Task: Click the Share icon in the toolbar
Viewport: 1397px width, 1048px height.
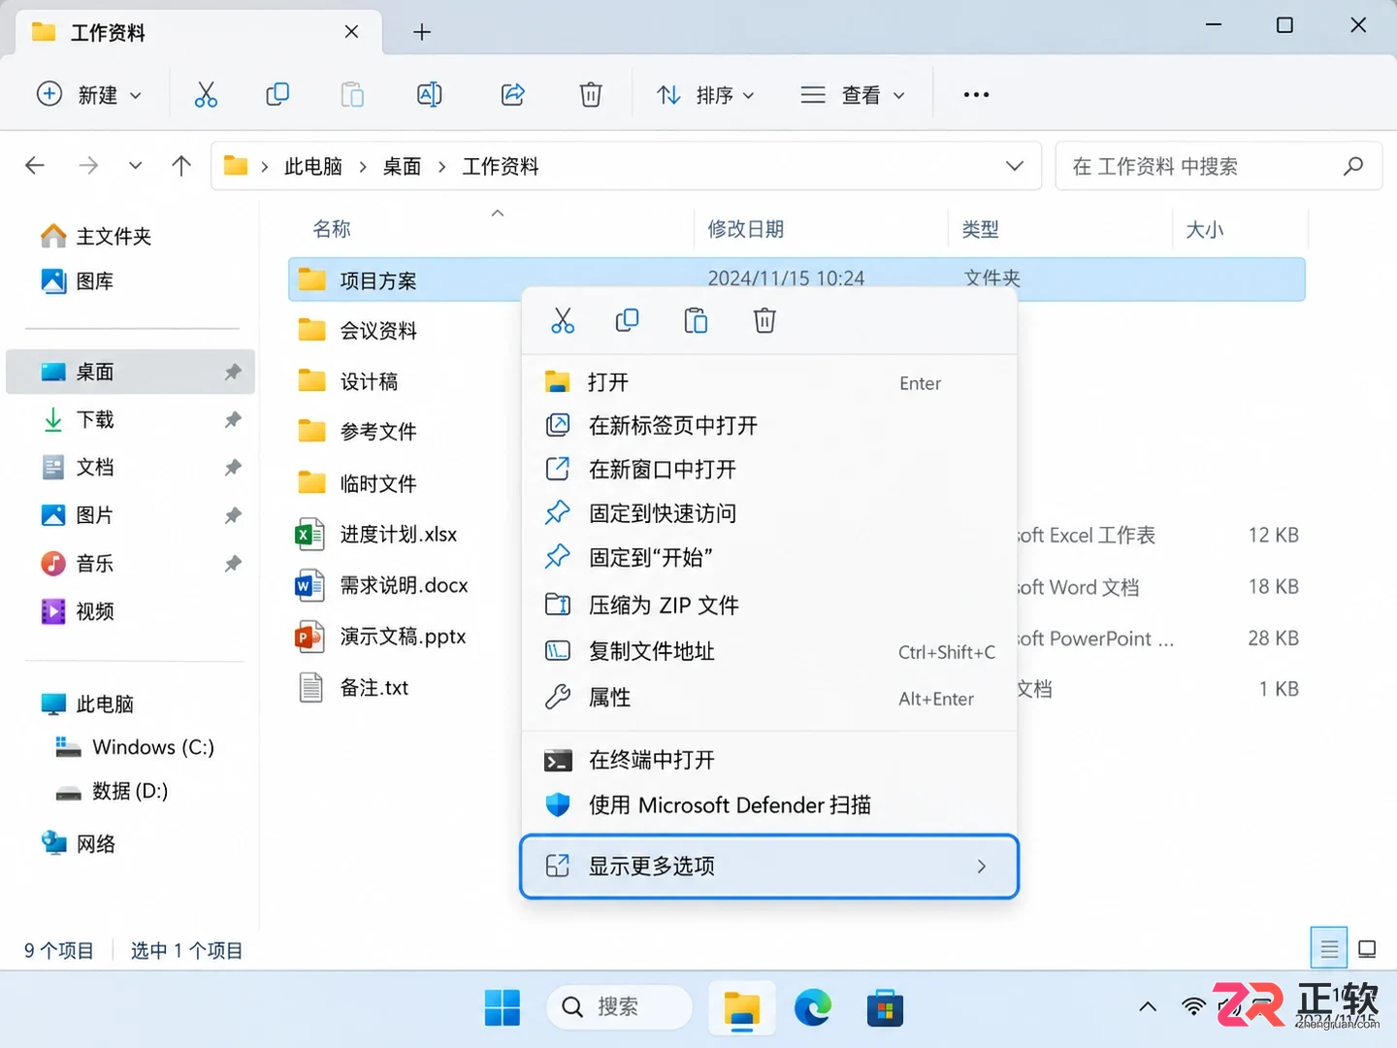Action: pos(512,94)
